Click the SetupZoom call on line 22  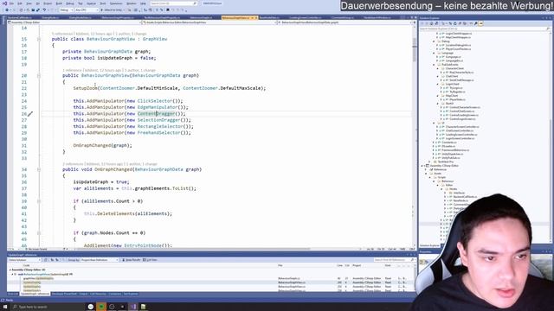[x=85, y=88]
